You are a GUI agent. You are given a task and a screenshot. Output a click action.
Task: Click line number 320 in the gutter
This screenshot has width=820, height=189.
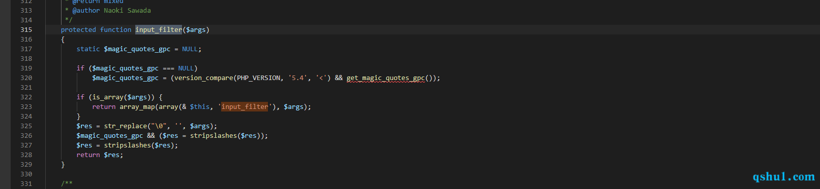[x=26, y=78]
